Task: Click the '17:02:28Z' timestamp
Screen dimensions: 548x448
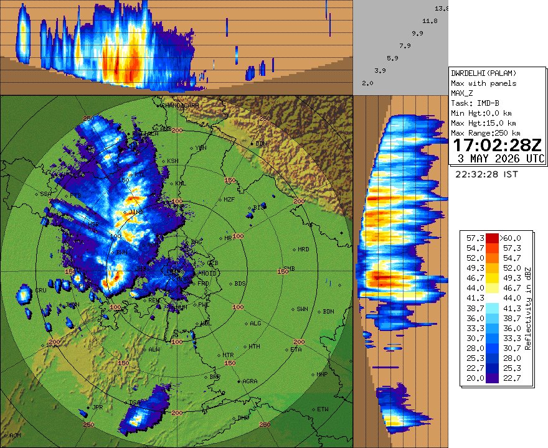Action: (497, 145)
